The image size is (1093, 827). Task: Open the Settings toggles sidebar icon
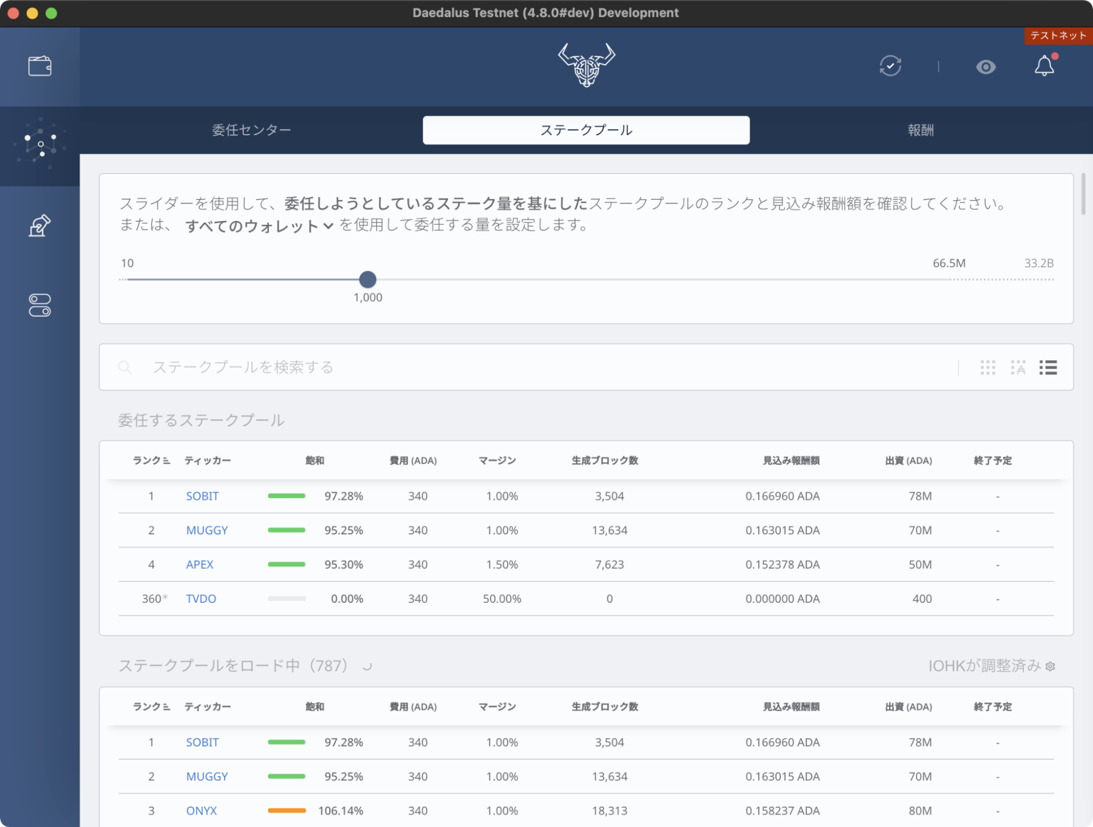coord(40,305)
